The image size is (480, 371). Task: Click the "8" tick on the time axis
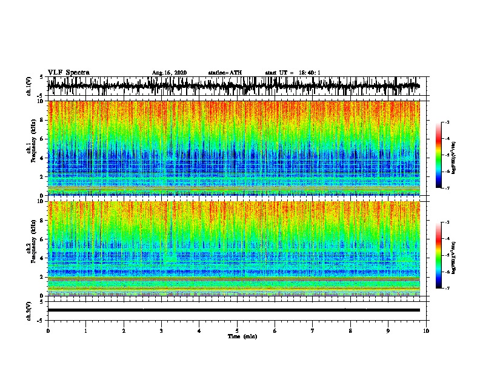point(350,331)
